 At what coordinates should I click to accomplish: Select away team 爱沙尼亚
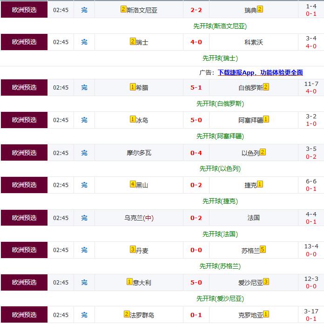click(x=250, y=283)
